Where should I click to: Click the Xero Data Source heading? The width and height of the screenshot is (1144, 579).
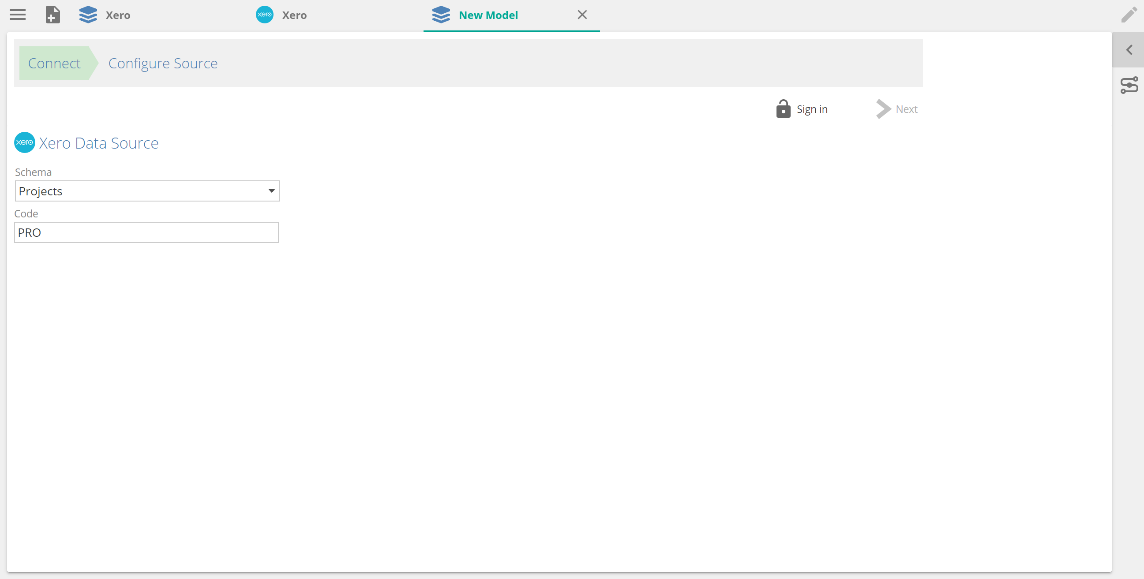98,143
